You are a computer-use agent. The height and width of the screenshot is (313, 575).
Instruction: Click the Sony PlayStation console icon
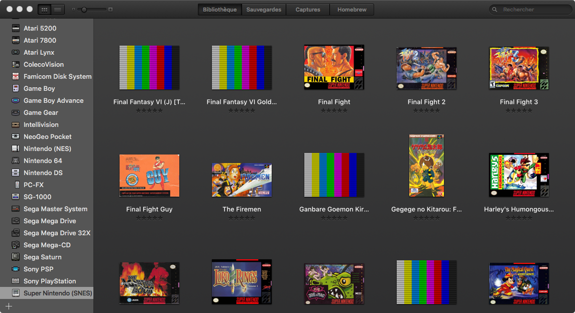pos(16,281)
